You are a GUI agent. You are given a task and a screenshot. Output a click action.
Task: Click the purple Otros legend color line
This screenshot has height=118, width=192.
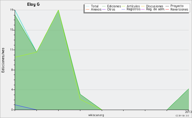click(x=104, y=9)
